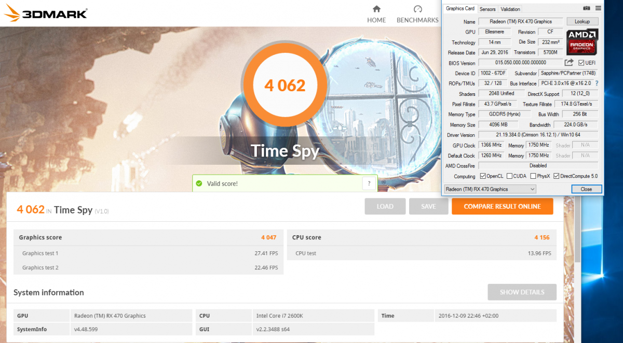Toggle the OpenCL checkbox
This screenshot has height=343, width=623.
(x=483, y=176)
